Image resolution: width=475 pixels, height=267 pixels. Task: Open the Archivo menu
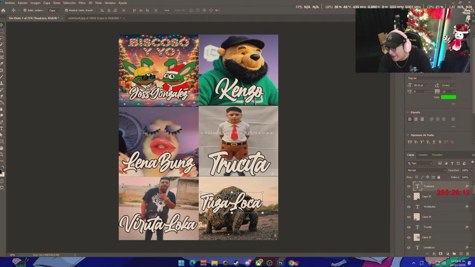10,3
